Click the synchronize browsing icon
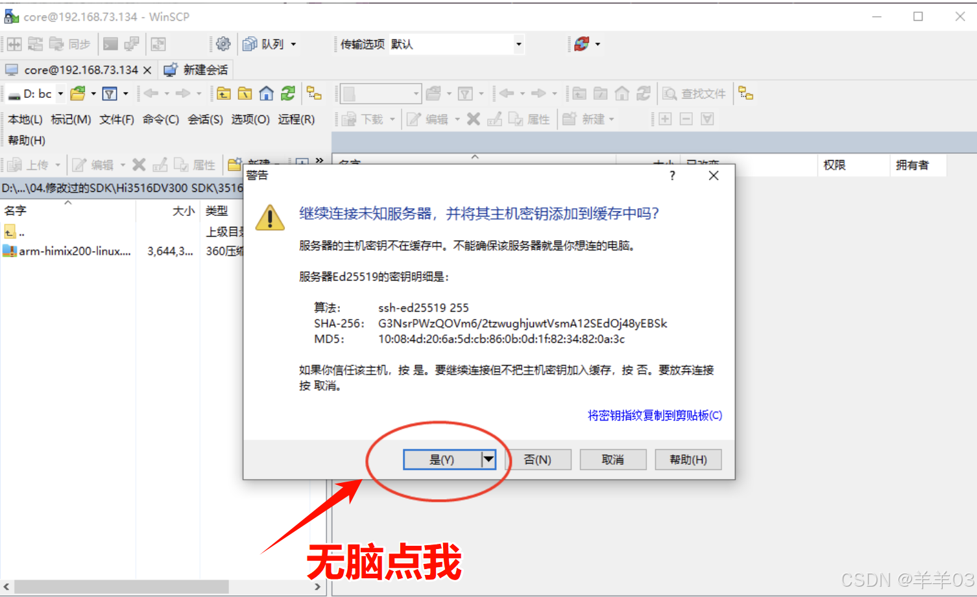Screen dimensions: 977x597 36,44
